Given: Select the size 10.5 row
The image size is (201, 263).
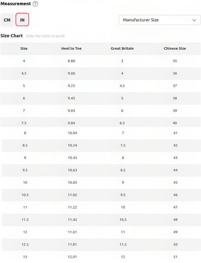Looking at the screenshot, I should coord(101,195).
